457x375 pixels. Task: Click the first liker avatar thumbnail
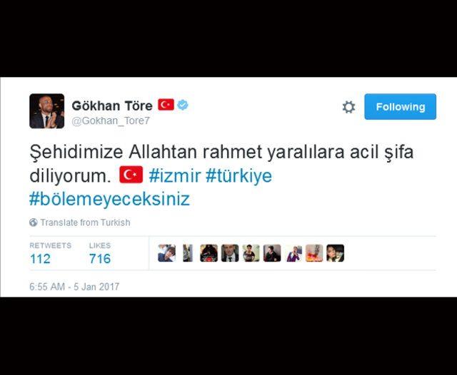click(x=166, y=253)
